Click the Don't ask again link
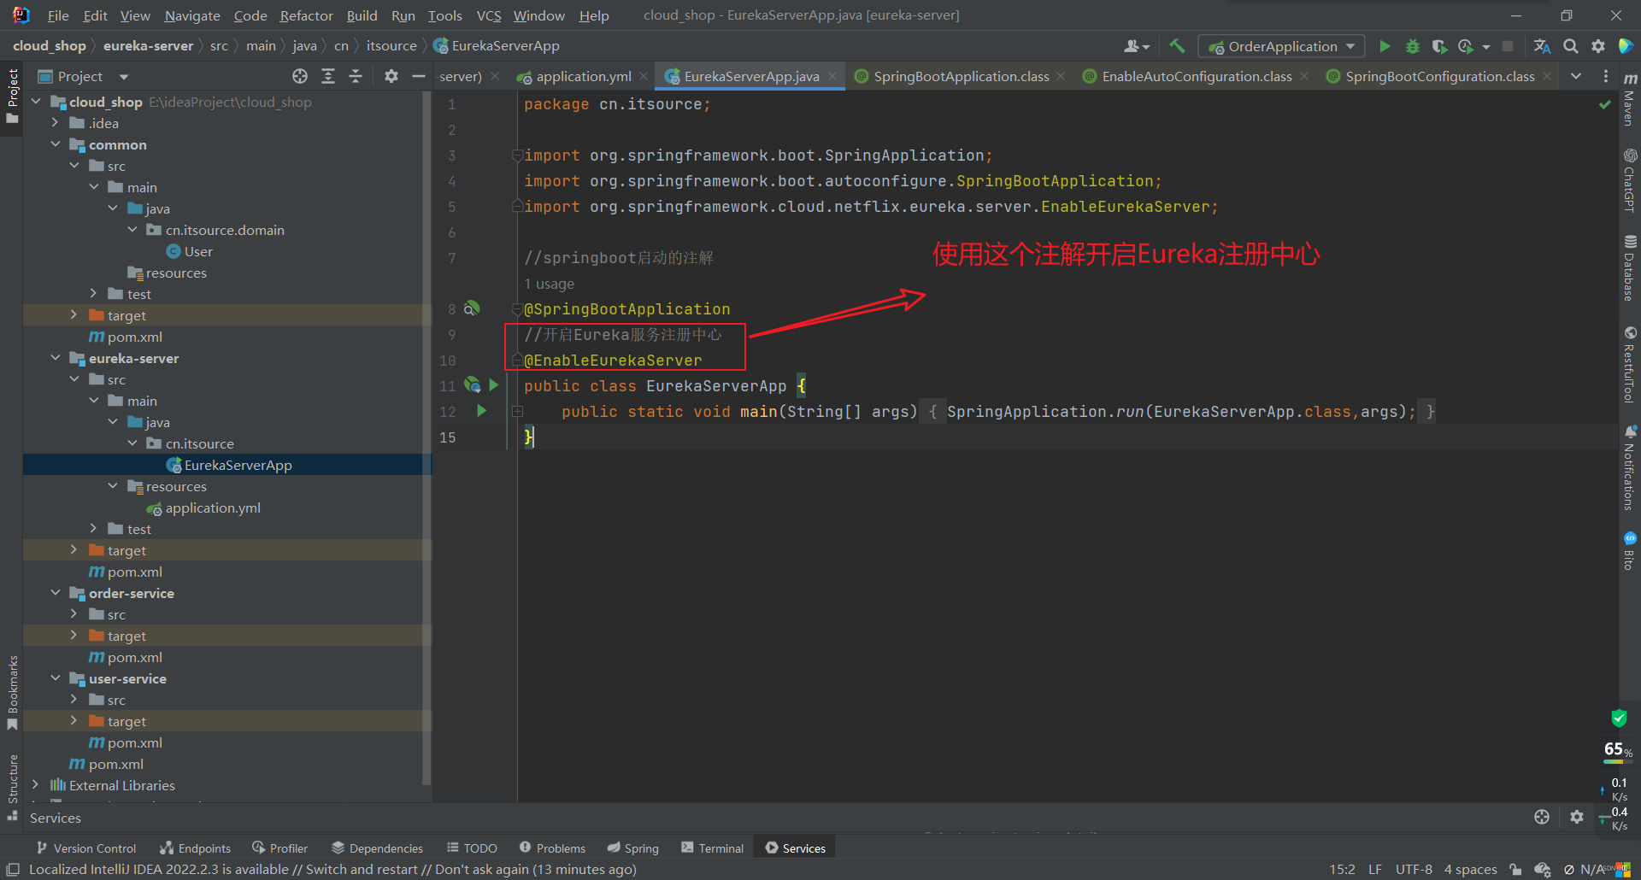The height and width of the screenshot is (880, 1641). coord(480,869)
